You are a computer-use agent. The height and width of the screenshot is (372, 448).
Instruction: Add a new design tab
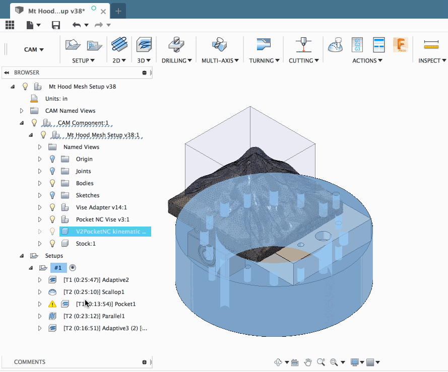[118, 11]
